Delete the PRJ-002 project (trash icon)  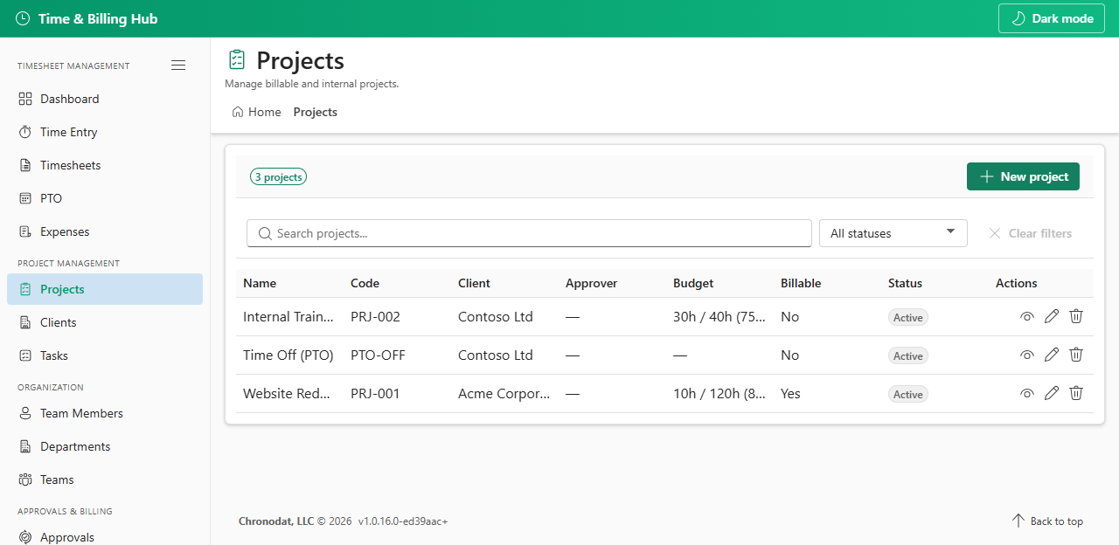(1076, 316)
